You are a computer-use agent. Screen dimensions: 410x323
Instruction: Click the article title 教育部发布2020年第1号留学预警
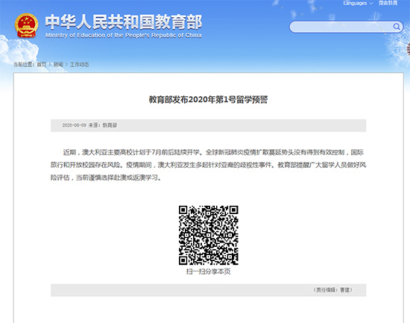point(209,99)
